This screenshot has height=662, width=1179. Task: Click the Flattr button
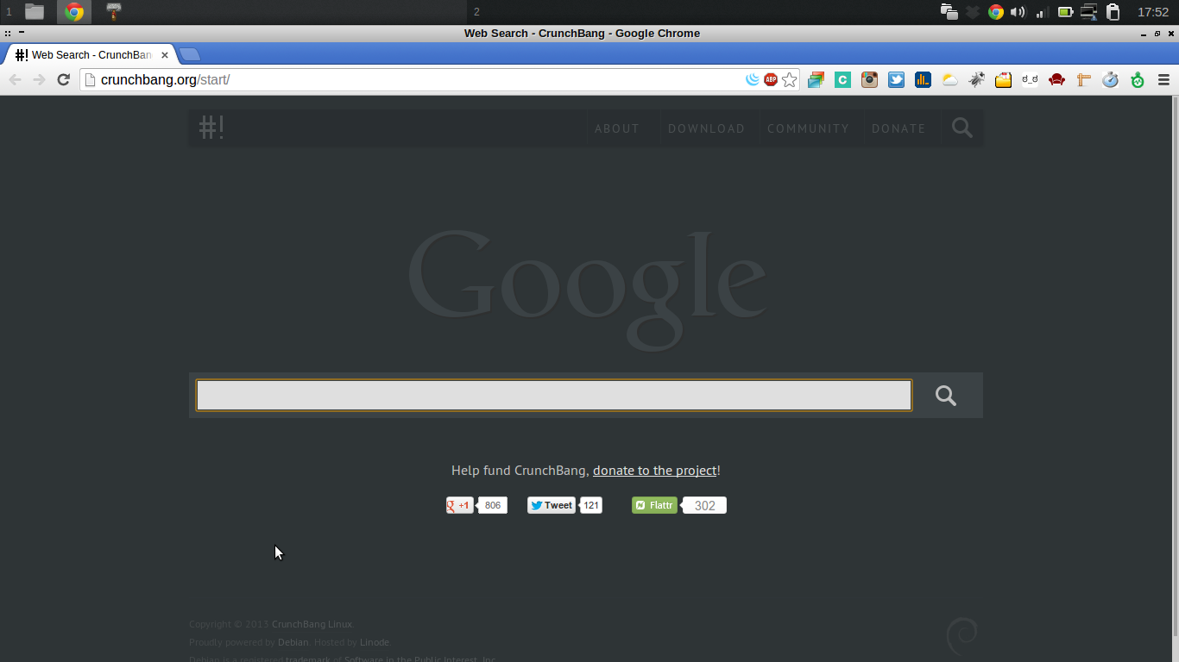coord(654,505)
